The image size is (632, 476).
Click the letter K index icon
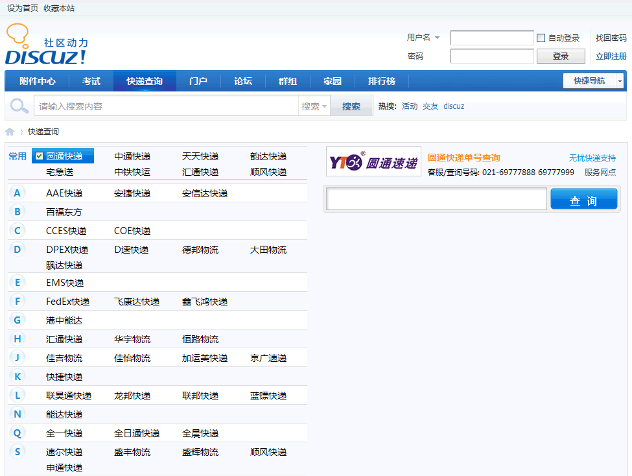17,376
